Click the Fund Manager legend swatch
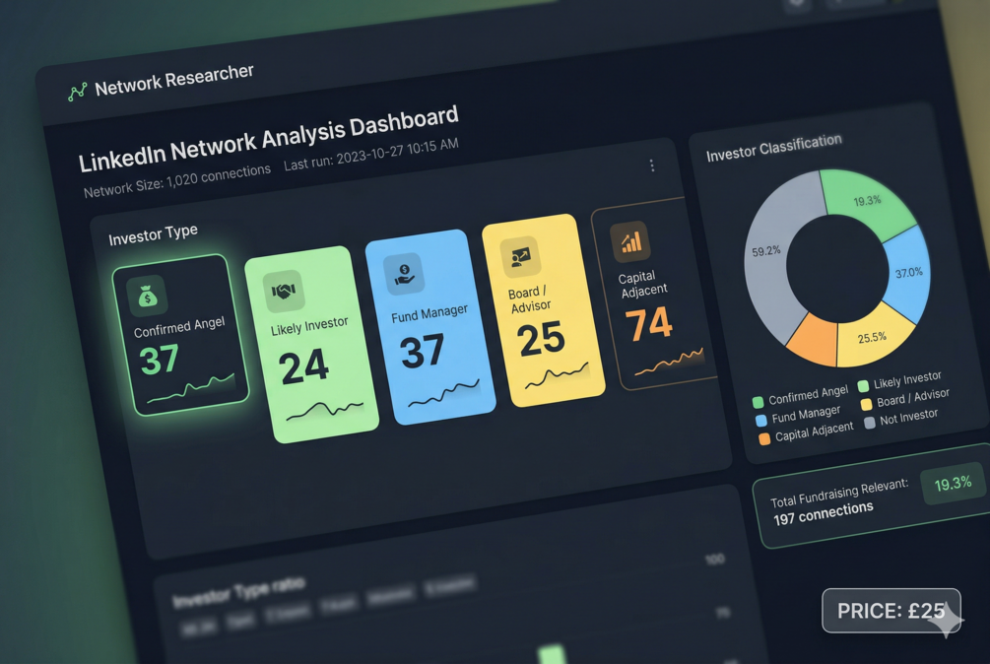990x664 pixels. (x=760, y=420)
